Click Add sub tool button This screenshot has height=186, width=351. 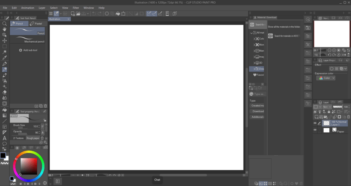coord(28,50)
